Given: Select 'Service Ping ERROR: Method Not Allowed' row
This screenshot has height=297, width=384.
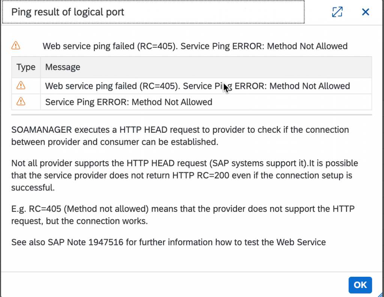Looking at the screenshot, I should pos(192,102).
